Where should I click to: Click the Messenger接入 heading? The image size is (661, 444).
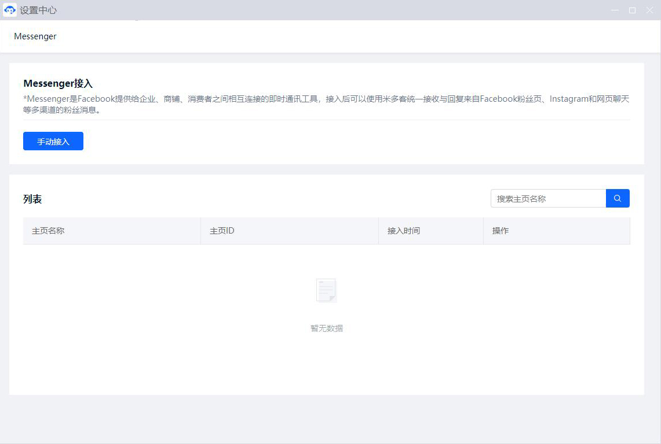[58, 83]
